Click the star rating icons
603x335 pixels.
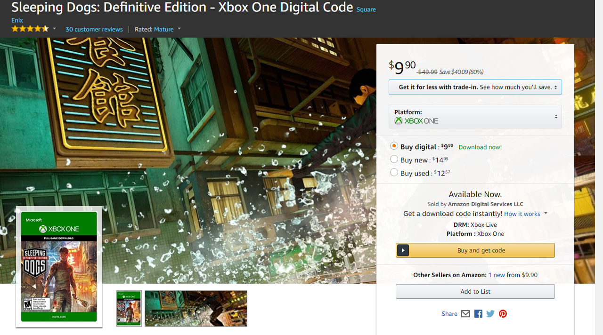coord(30,29)
